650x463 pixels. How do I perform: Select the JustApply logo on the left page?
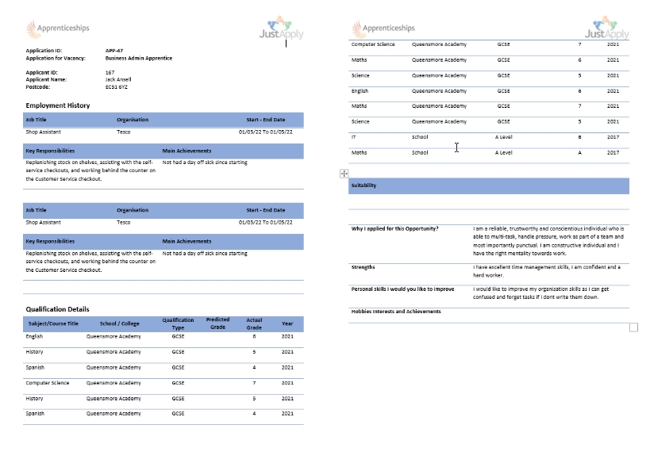coord(281,29)
